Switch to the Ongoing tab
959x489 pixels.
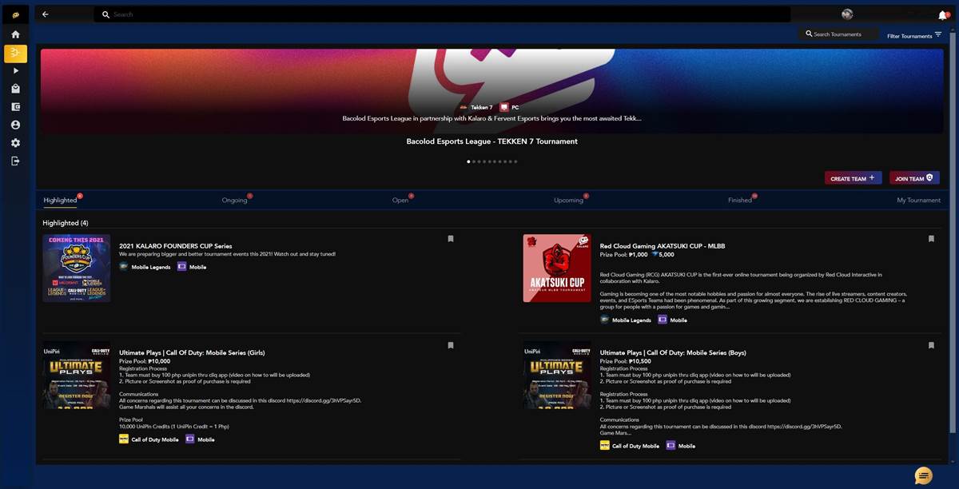[235, 200]
